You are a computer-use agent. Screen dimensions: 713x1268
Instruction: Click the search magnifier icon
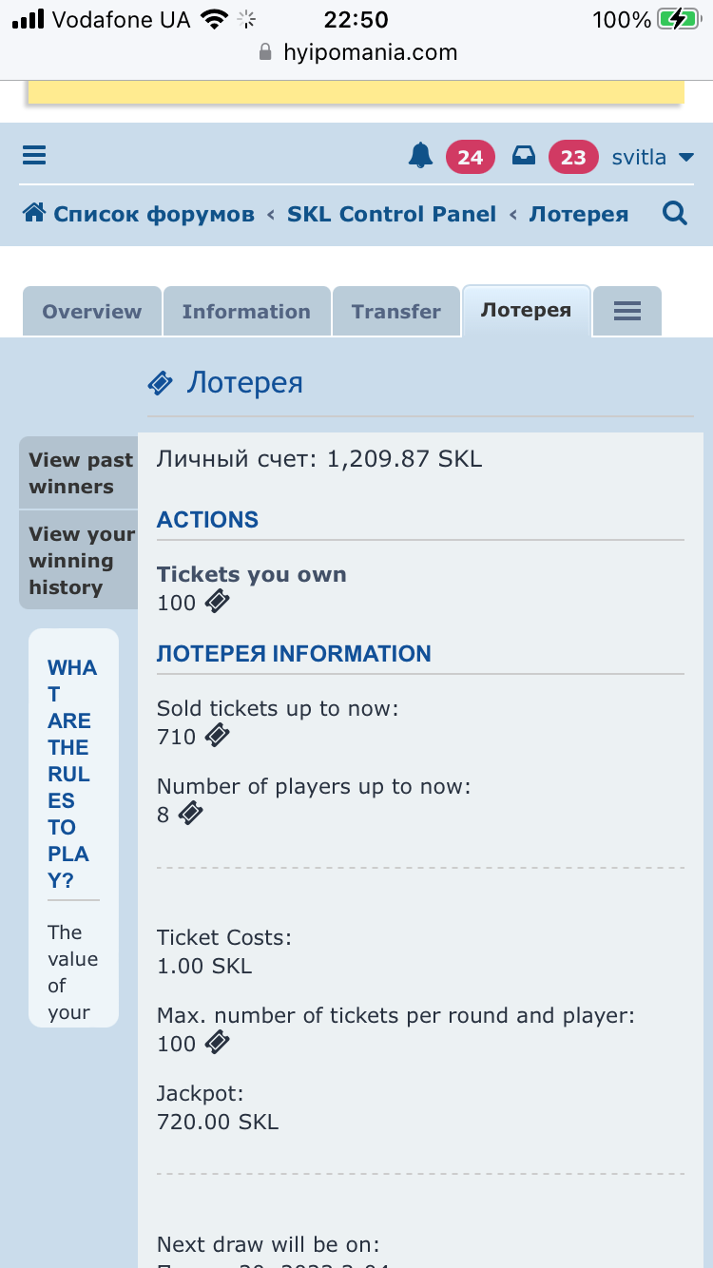point(674,214)
